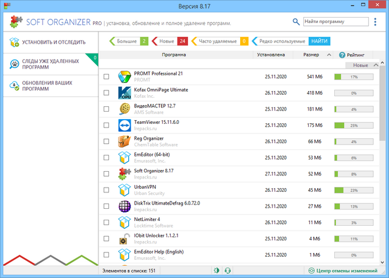Click the PROMT Professional 21 icon
The height and width of the screenshot is (278, 389).
point(125,77)
